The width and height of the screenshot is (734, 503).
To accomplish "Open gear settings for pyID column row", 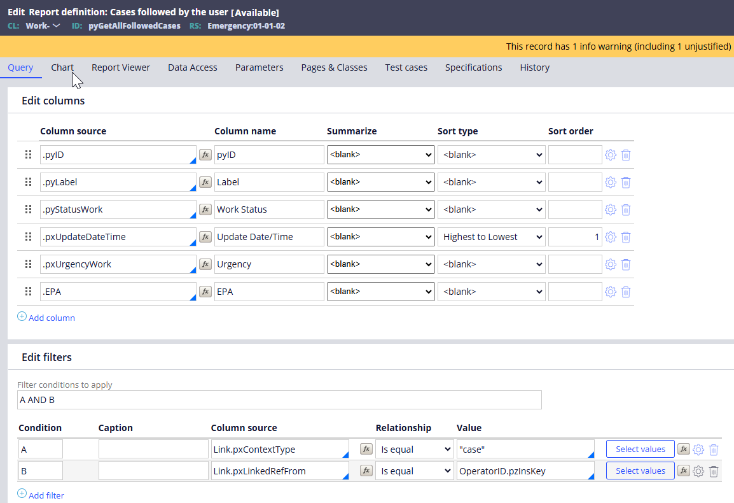I will (611, 155).
